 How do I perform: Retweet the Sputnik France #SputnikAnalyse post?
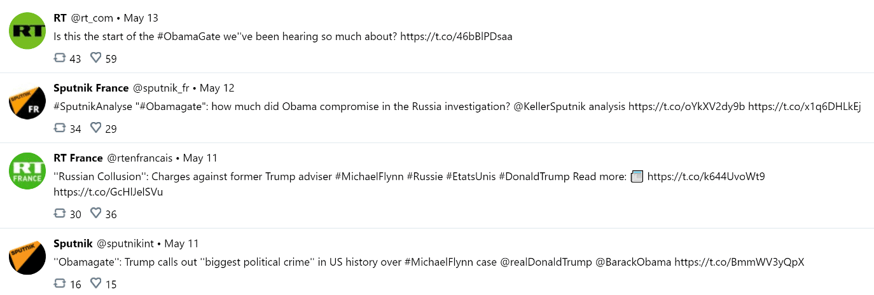click(60, 128)
